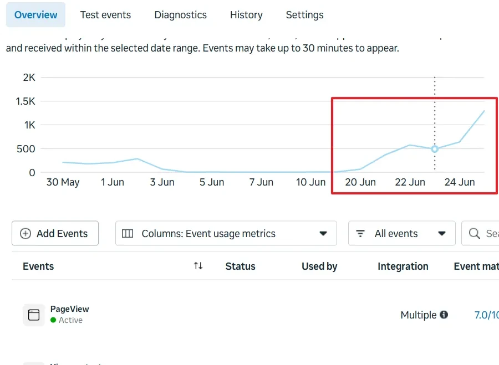499x365 pixels.
Task: Click the Event match column header
Action: [x=476, y=266]
